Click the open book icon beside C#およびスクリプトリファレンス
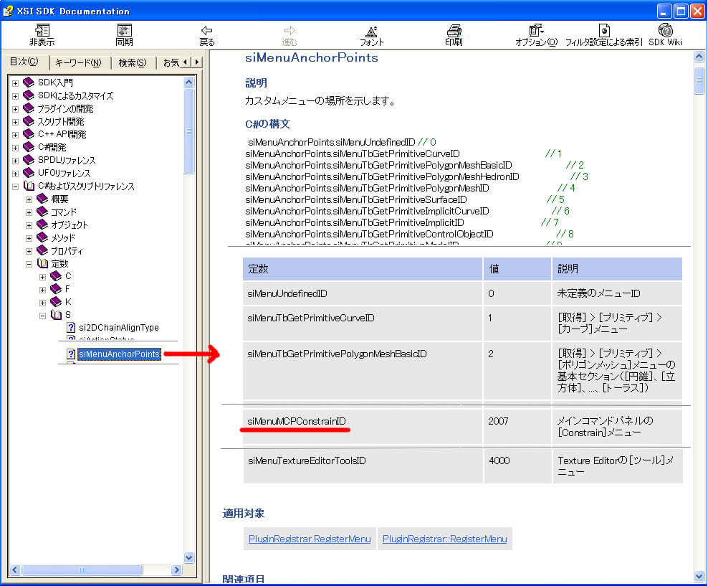 click(x=29, y=186)
